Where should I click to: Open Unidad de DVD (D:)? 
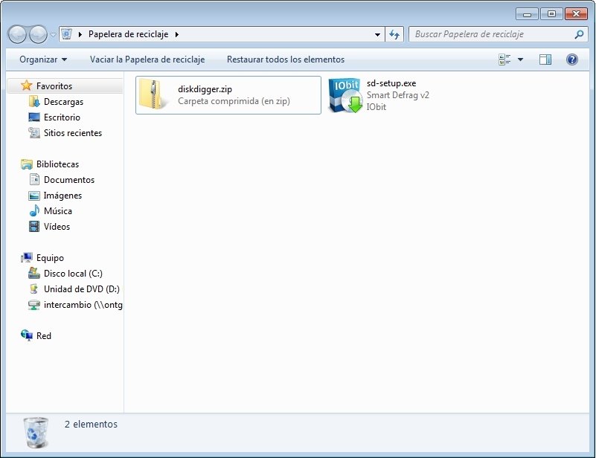pos(82,289)
